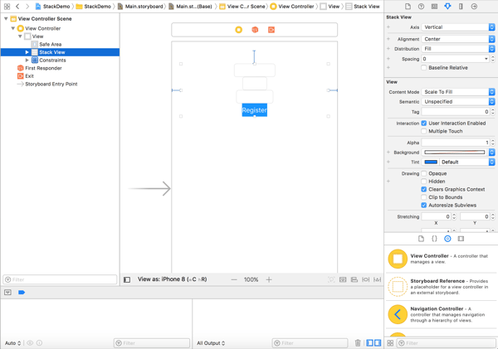The image size is (498, 349).
Task: Click the Tint color swatch
Action: pos(431,162)
